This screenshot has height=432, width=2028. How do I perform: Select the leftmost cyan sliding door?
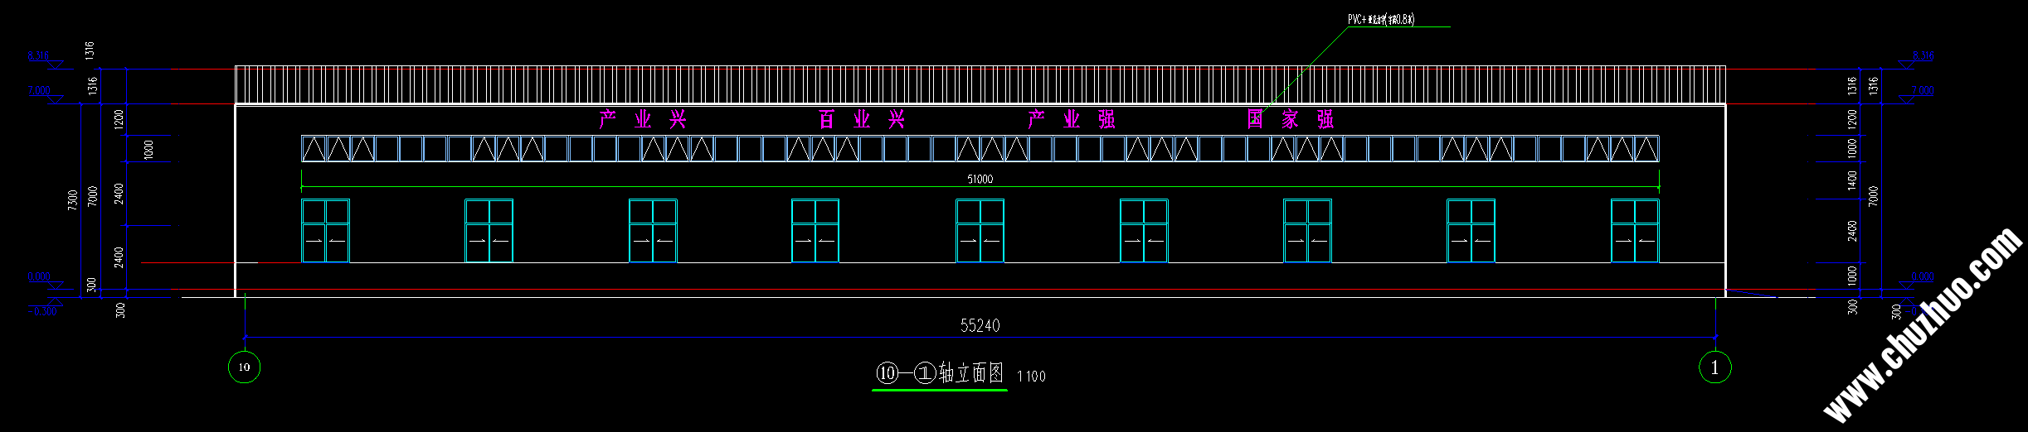tap(325, 231)
